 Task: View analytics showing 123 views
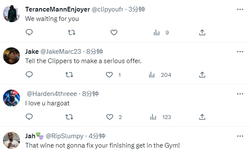tap(161, 117)
